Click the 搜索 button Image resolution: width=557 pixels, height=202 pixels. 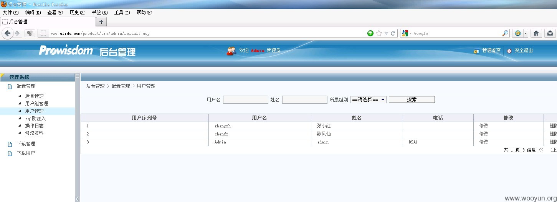(412, 99)
